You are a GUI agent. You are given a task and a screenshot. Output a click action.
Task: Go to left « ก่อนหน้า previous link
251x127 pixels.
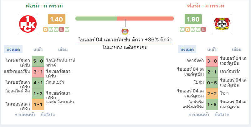[x=25, y=115]
